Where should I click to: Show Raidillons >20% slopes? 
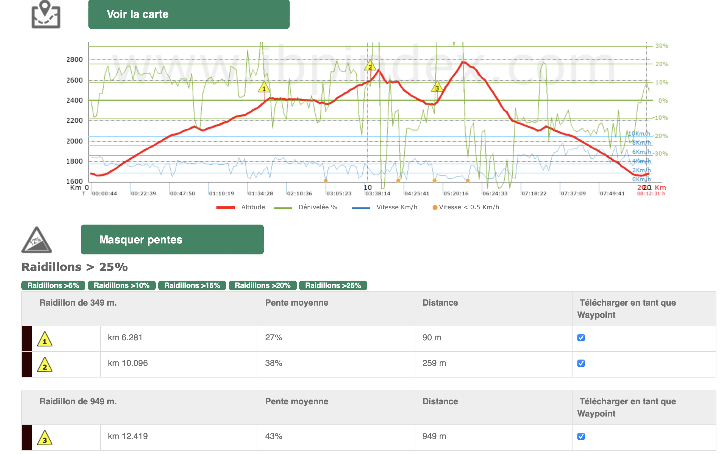[x=262, y=286]
